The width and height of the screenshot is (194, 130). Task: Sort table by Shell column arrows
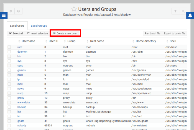pos(167,41)
